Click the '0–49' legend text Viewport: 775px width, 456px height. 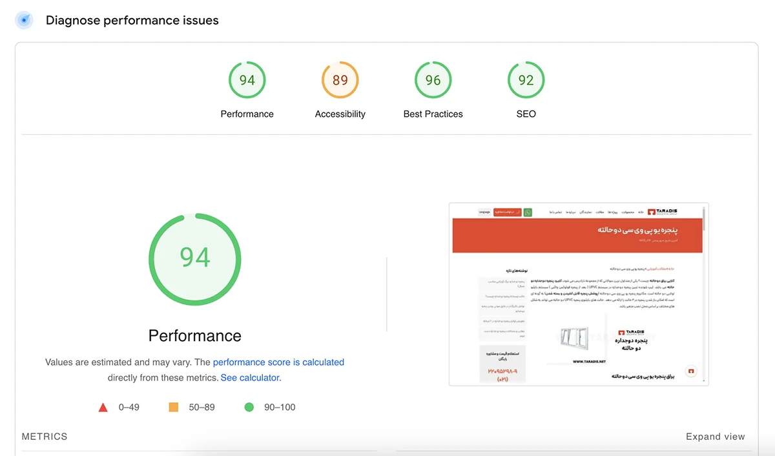point(129,408)
